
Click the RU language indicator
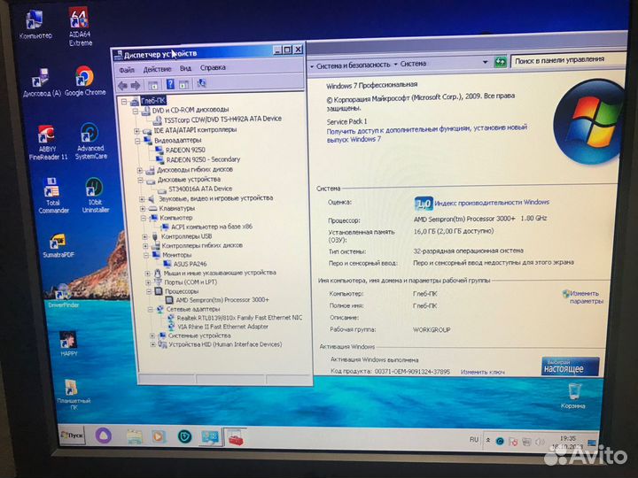pos(474,439)
